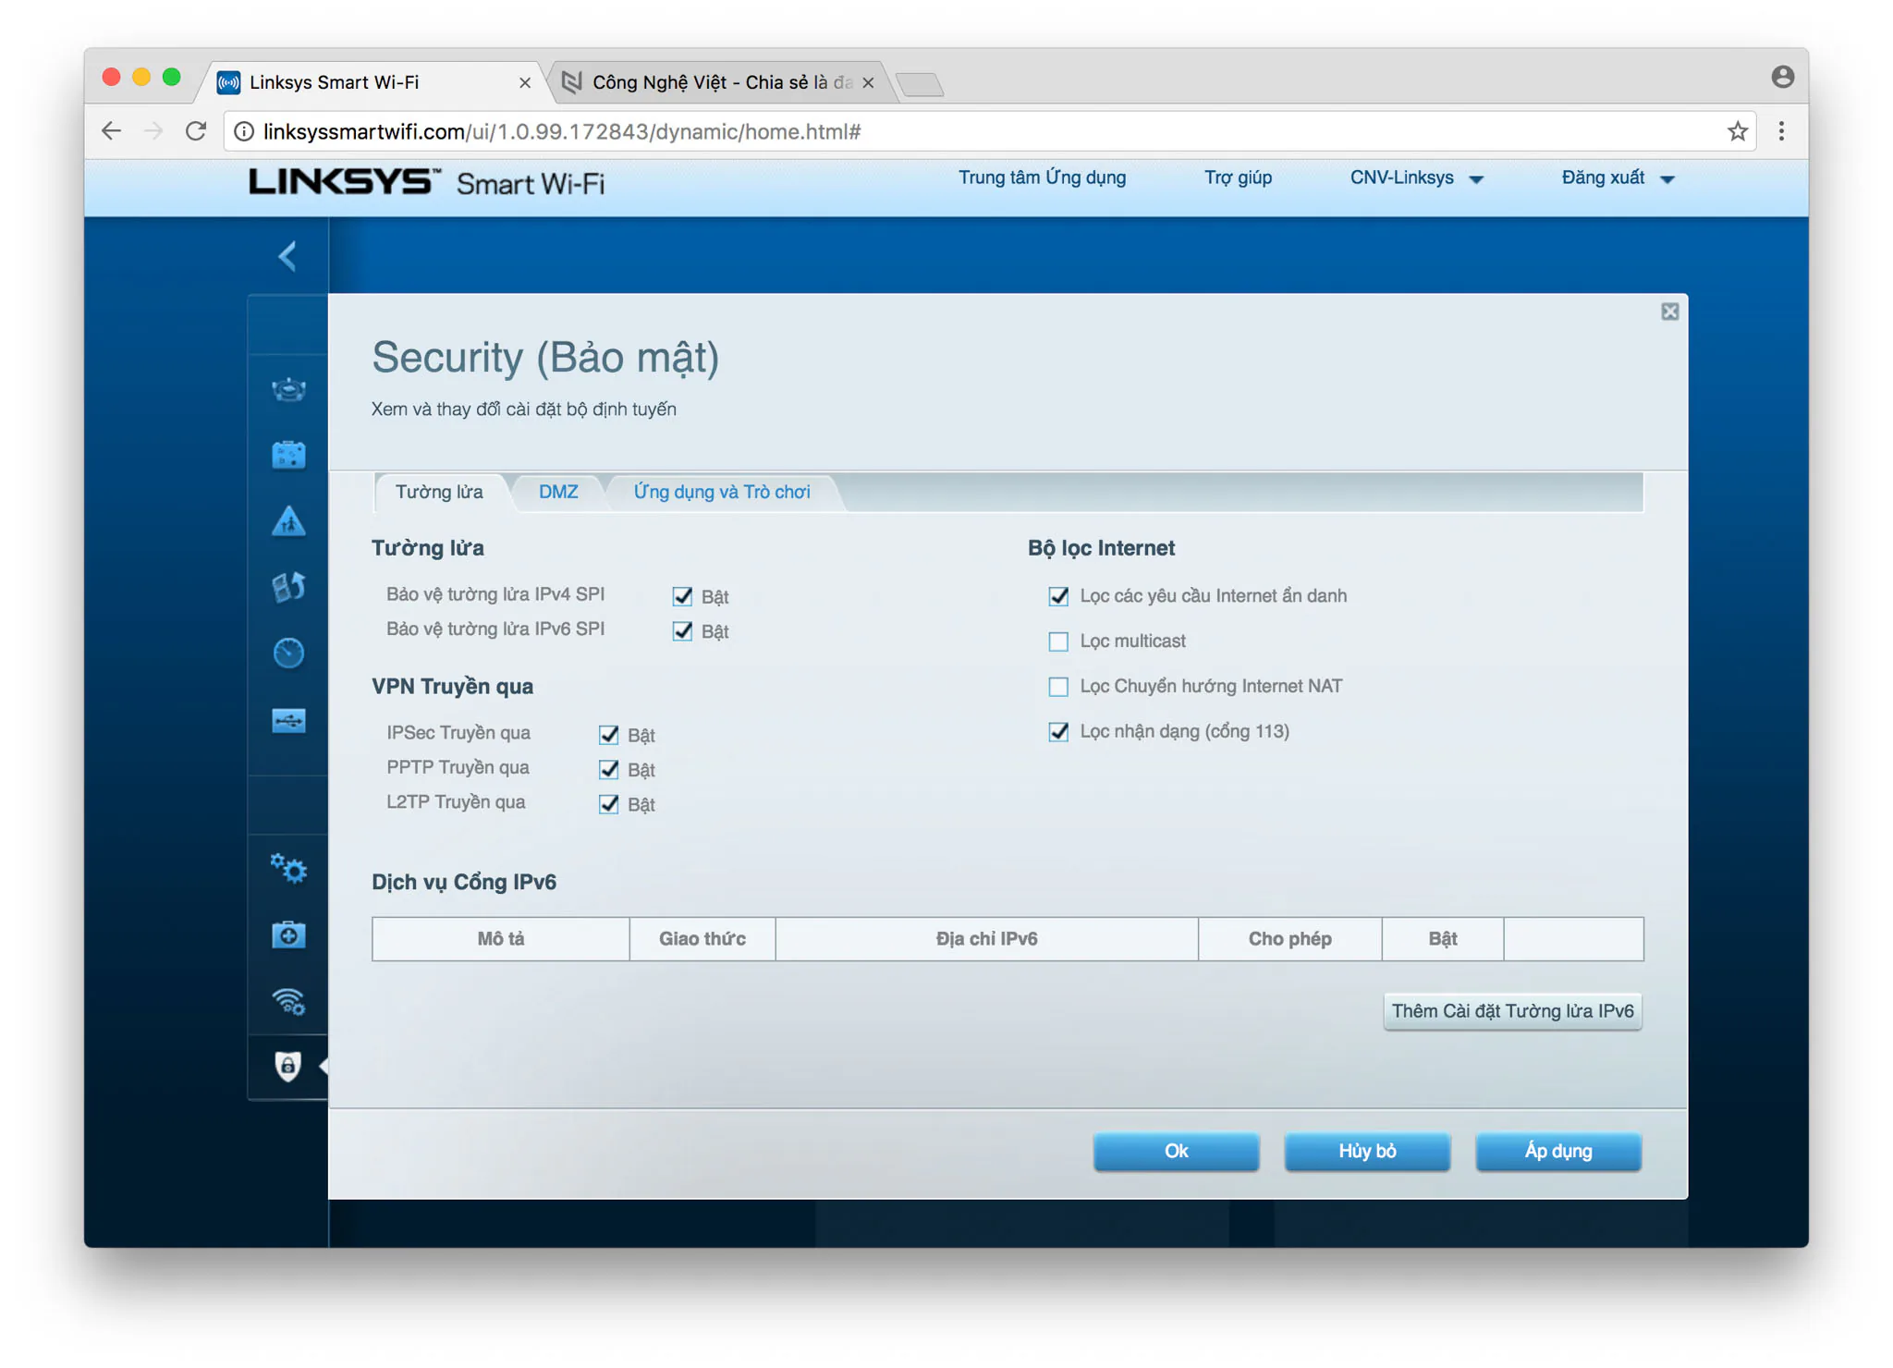Switch to Công Nghệ Việt browser tab
This screenshot has width=1893, height=1368.
pyautogui.click(x=721, y=82)
